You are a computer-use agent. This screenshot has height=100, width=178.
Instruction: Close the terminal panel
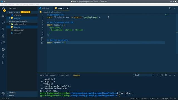[x=174, y=75]
